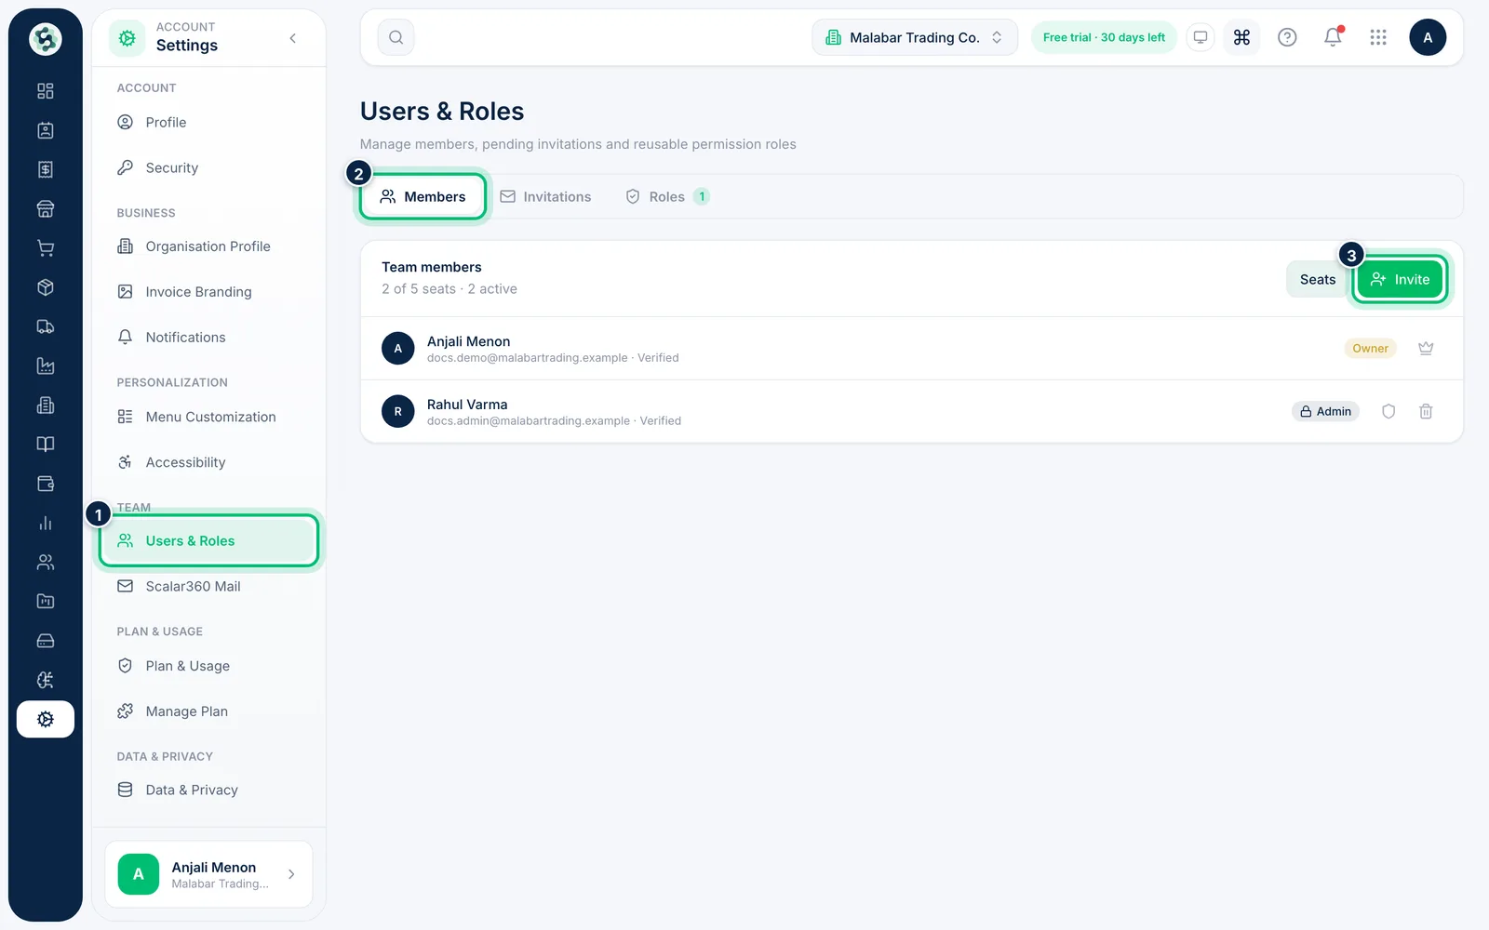Open the settings gear icon in left rail
Image resolution: width=1489 pixels, height=930 pixels.
(45, 719)
